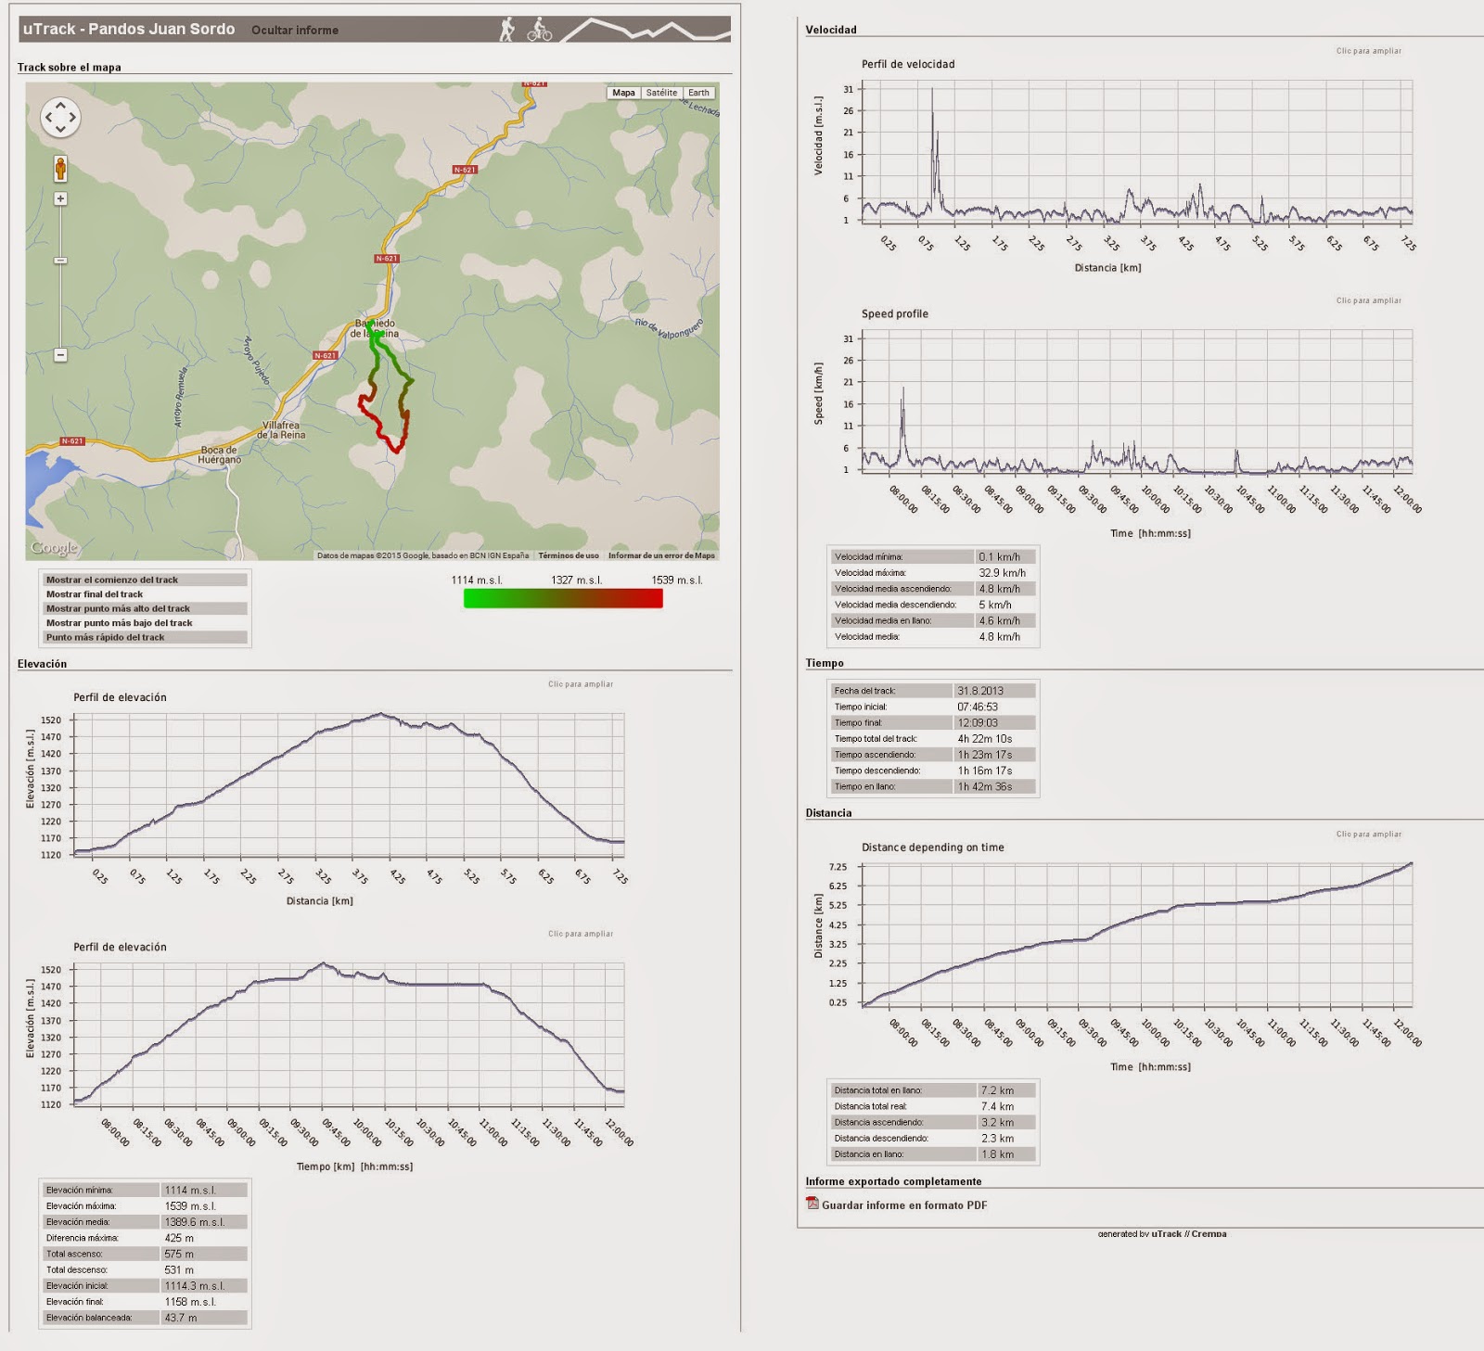Open the PDF export via the red PDF icon
This screenshot has height=1351, width=1484.
coord(812,1203)
